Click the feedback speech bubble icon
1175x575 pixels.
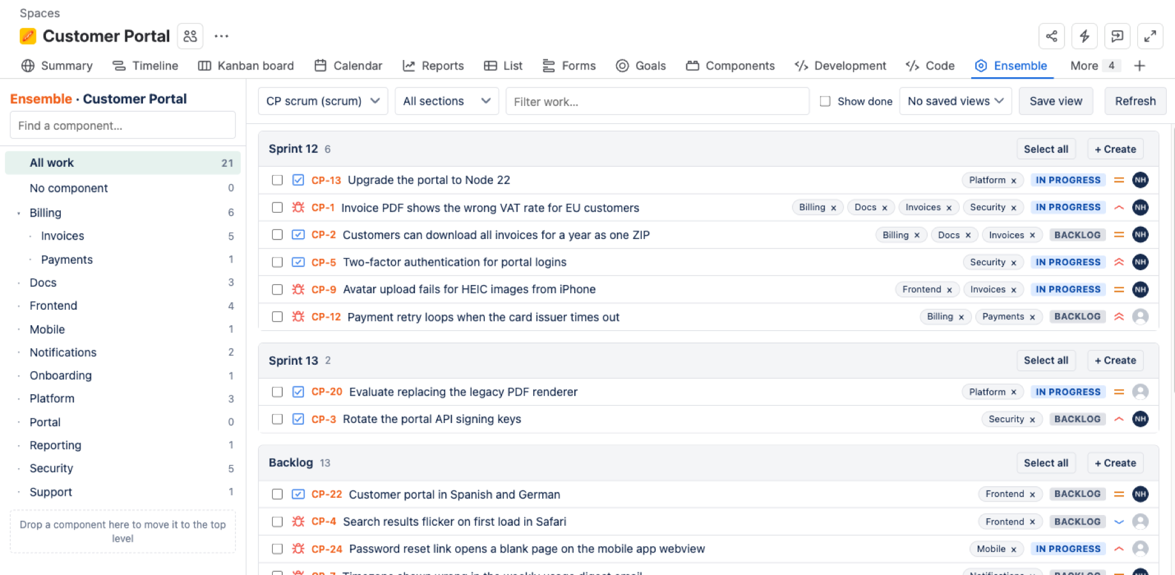coord(1118,36)
